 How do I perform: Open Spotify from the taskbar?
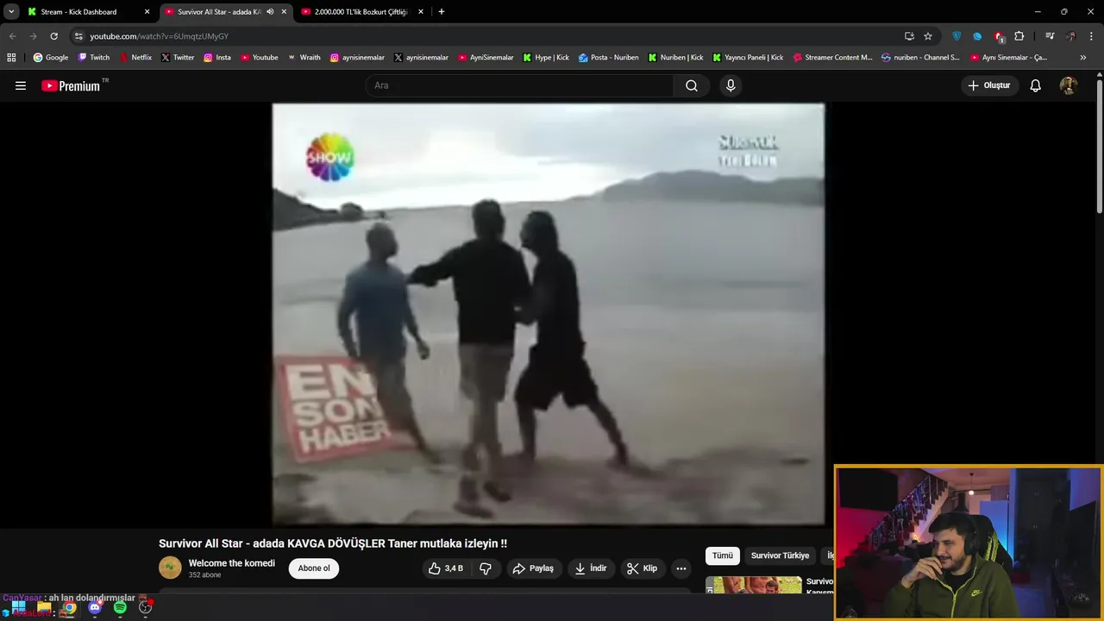point(120,608)
